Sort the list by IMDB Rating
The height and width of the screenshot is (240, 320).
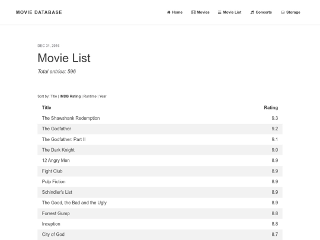coord(70,96)
